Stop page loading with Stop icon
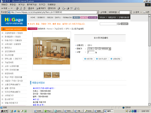Image resolution: width=151 pixels, height=113 pixels. tap(17, 8)
